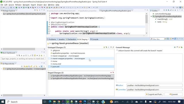Click green Run toolbar button
Viewport: 184px width, 104px height.
click(x=24, y=8)
